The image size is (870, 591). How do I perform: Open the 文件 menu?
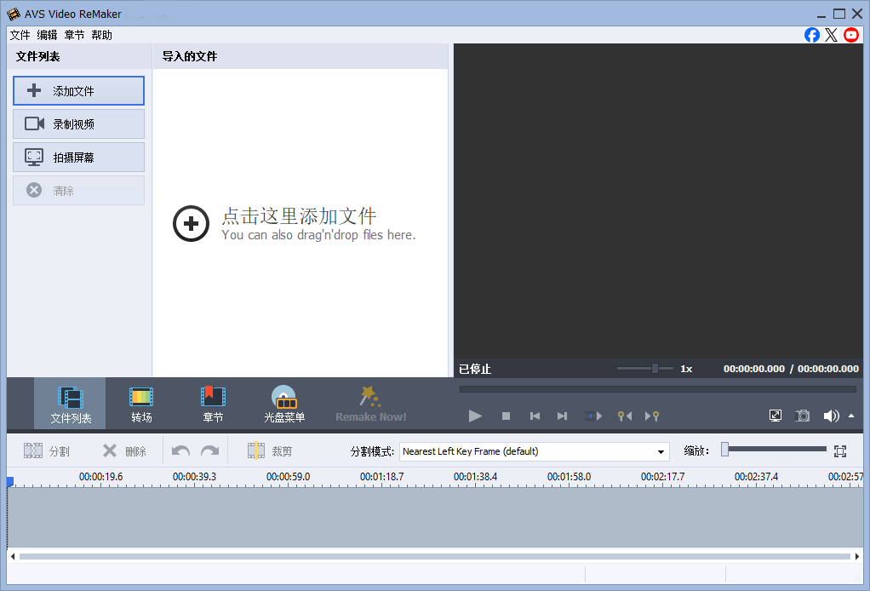click(x=20, y=35)
